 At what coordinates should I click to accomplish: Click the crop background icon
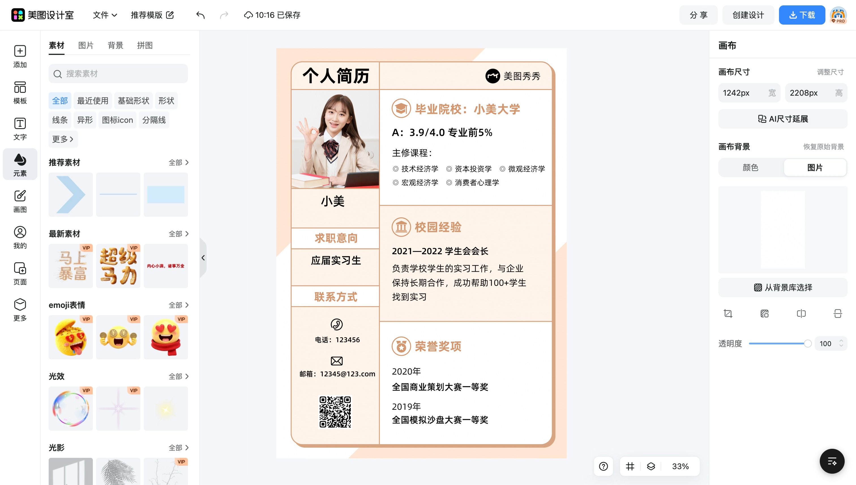[x=728, y=314]
